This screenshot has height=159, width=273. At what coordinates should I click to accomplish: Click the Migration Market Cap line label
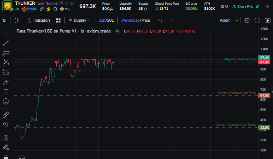(x=240, y=59)
